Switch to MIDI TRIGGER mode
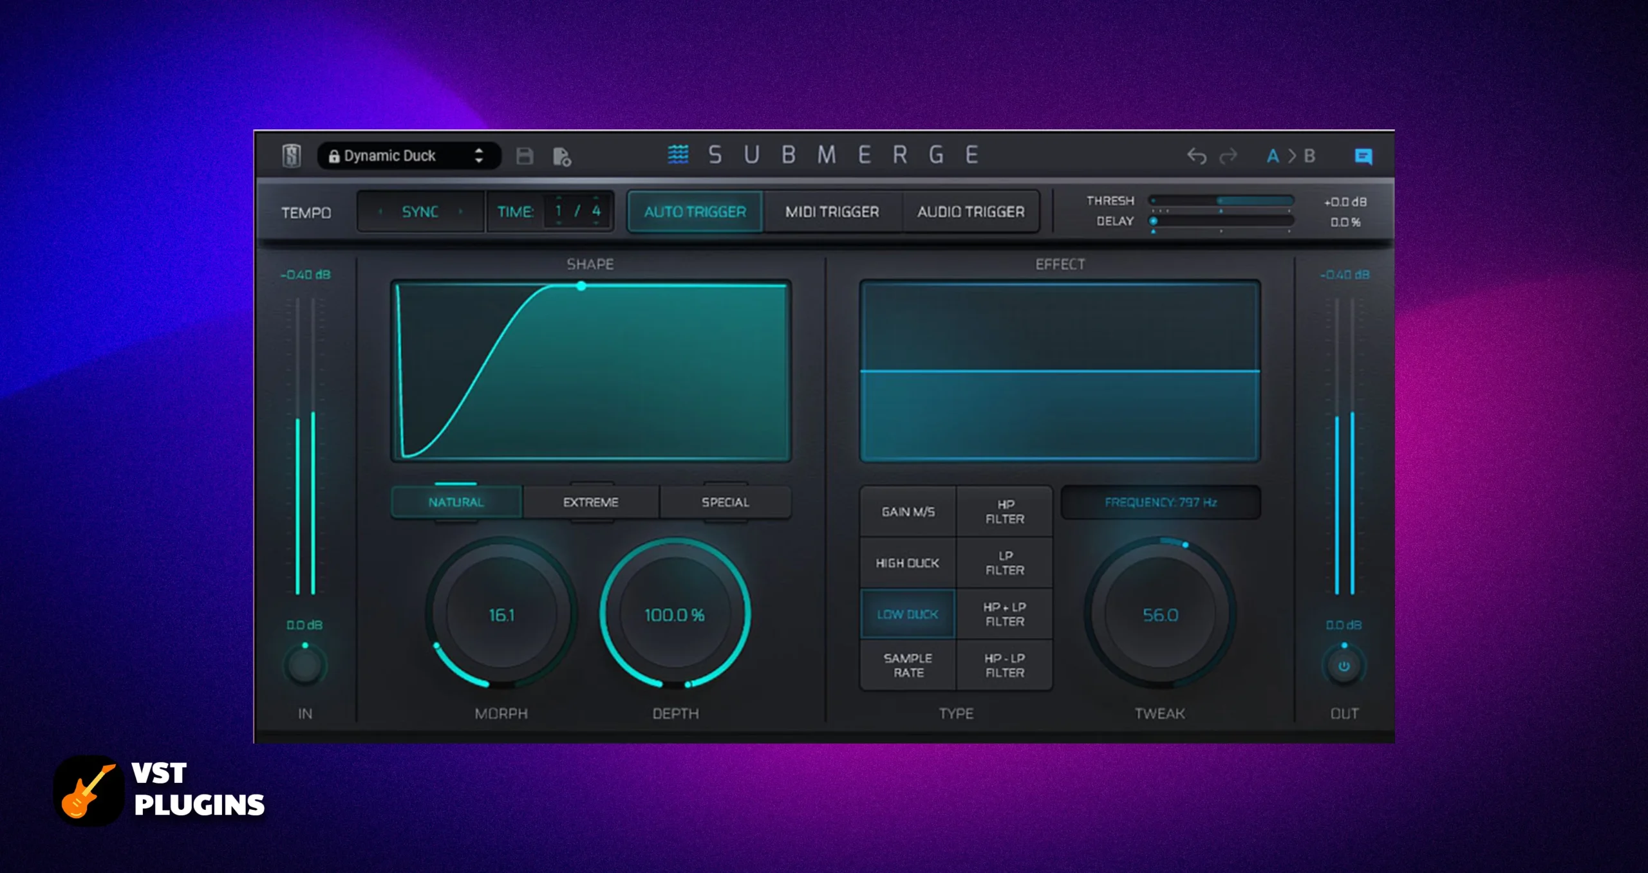The width and height of the screenshot is (1648, 873). tap(832, 212)
